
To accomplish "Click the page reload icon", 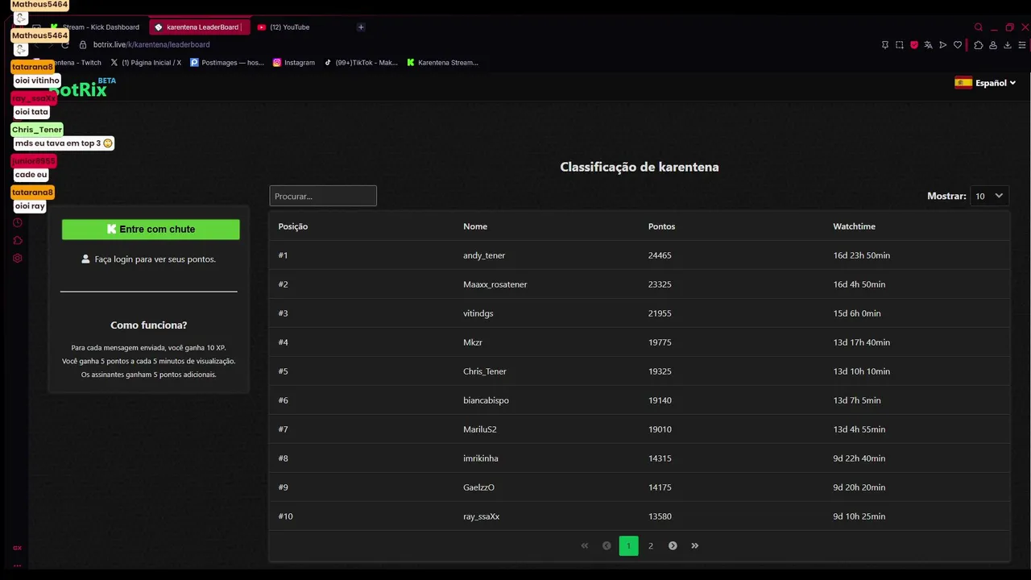I will click(x=65, y=45).
